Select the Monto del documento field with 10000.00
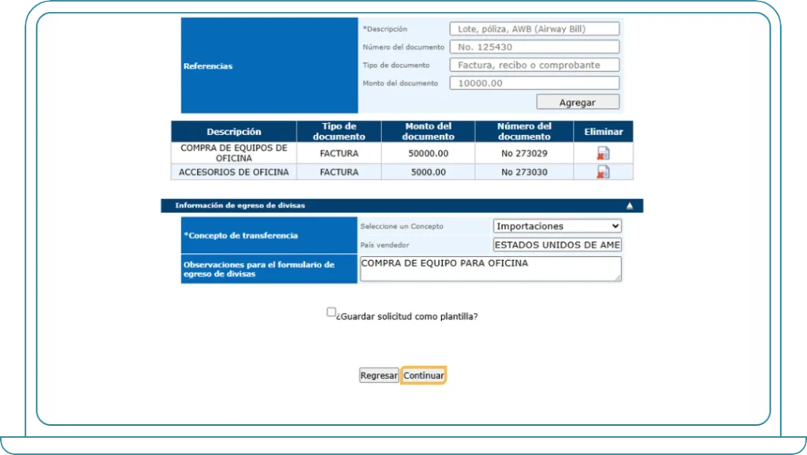The height and width of the screenshot is (455, 807). 534,83
